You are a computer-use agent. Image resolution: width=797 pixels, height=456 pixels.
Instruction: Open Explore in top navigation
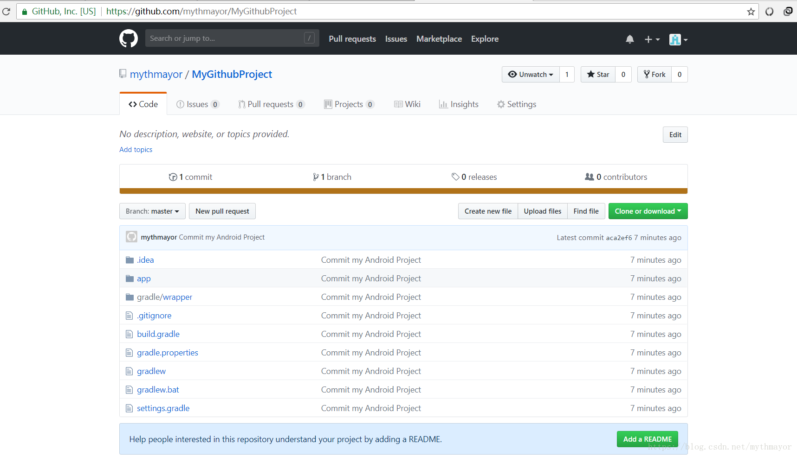click(485, 39)
